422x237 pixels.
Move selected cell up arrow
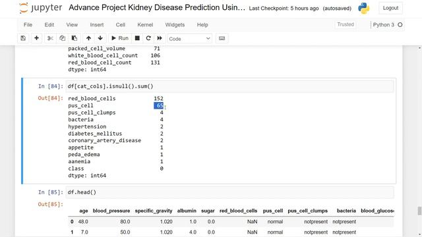pos(88,38)
